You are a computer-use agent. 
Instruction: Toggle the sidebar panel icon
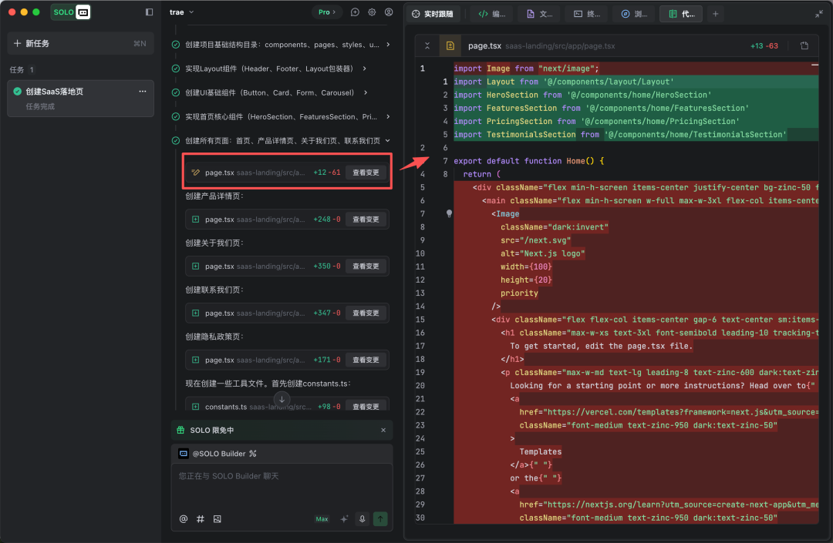[x=150, y=12]
